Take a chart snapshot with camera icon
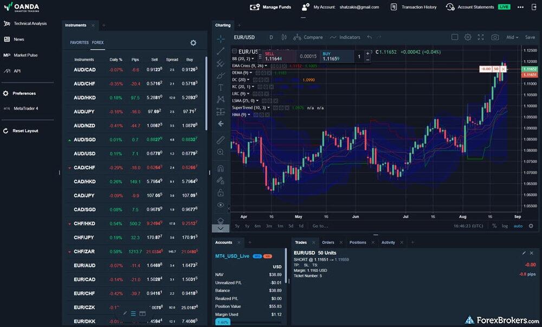Image resolution: width=542 pixels, height=327 pixels. tap(495, 37)
